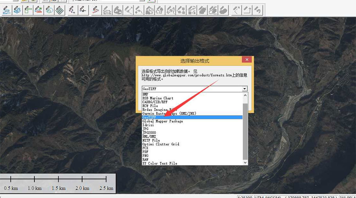Select KML/KMZ in the format list

(x=192, y=137)
